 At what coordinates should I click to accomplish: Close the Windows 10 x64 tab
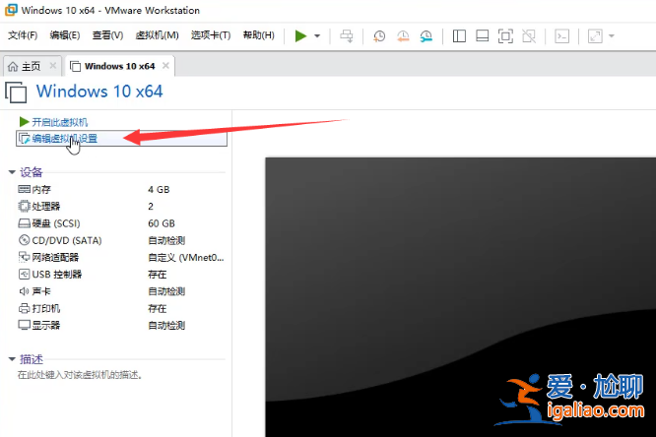click(165, 66)
